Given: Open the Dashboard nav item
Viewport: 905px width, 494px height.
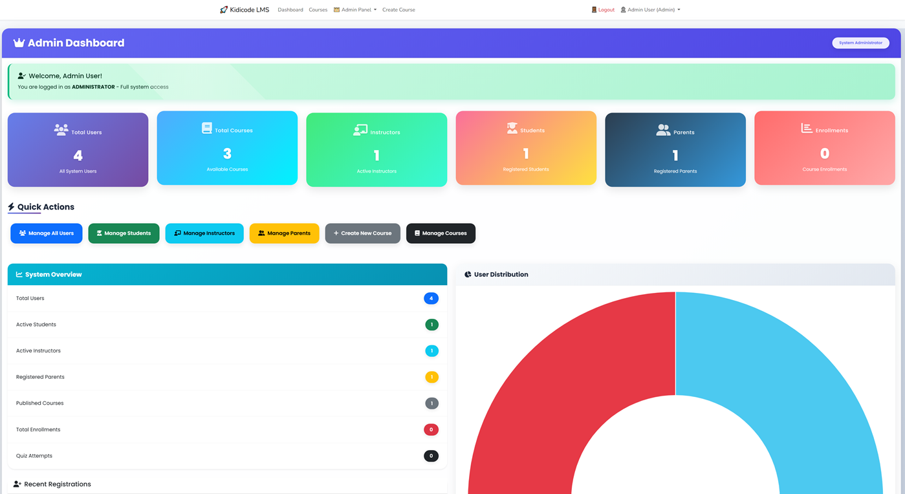Looking at the screenshot, I should [x=290, y=10].
